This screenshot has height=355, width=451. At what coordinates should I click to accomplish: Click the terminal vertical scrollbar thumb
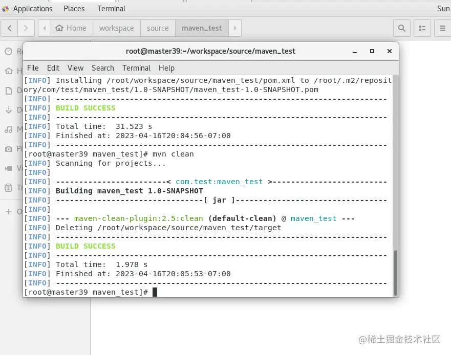[396, 273]
